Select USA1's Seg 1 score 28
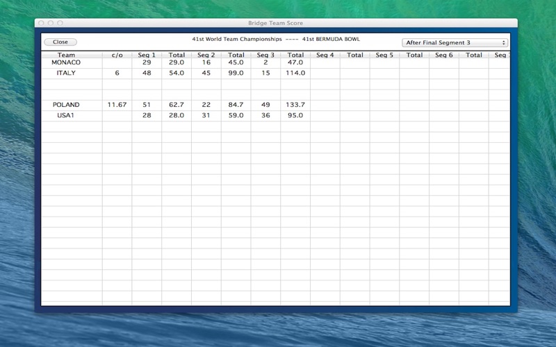 click(x=147, y=115)
